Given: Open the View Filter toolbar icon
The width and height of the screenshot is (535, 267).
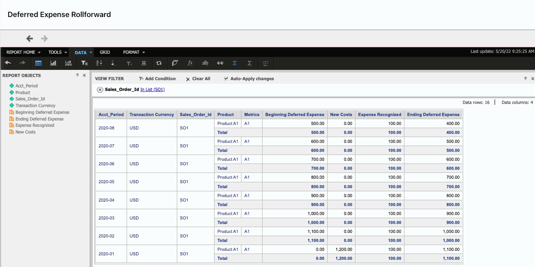Looking at the screenshot, I should 84,63.
